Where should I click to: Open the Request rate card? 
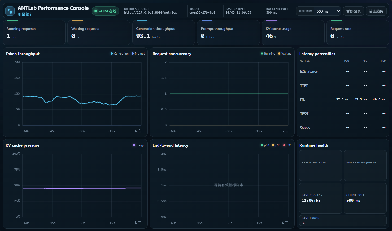pos(358,33)
